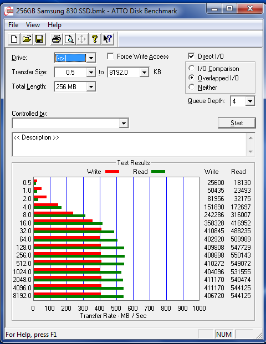Close the ATTO Disk Benchmark window
This screenshot has height=344, width=266.
(x=250, y=9)
